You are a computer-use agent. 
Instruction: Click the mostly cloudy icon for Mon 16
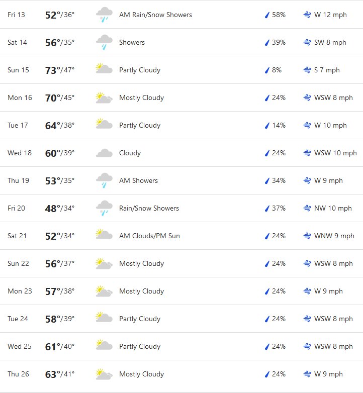pos(104,97)
